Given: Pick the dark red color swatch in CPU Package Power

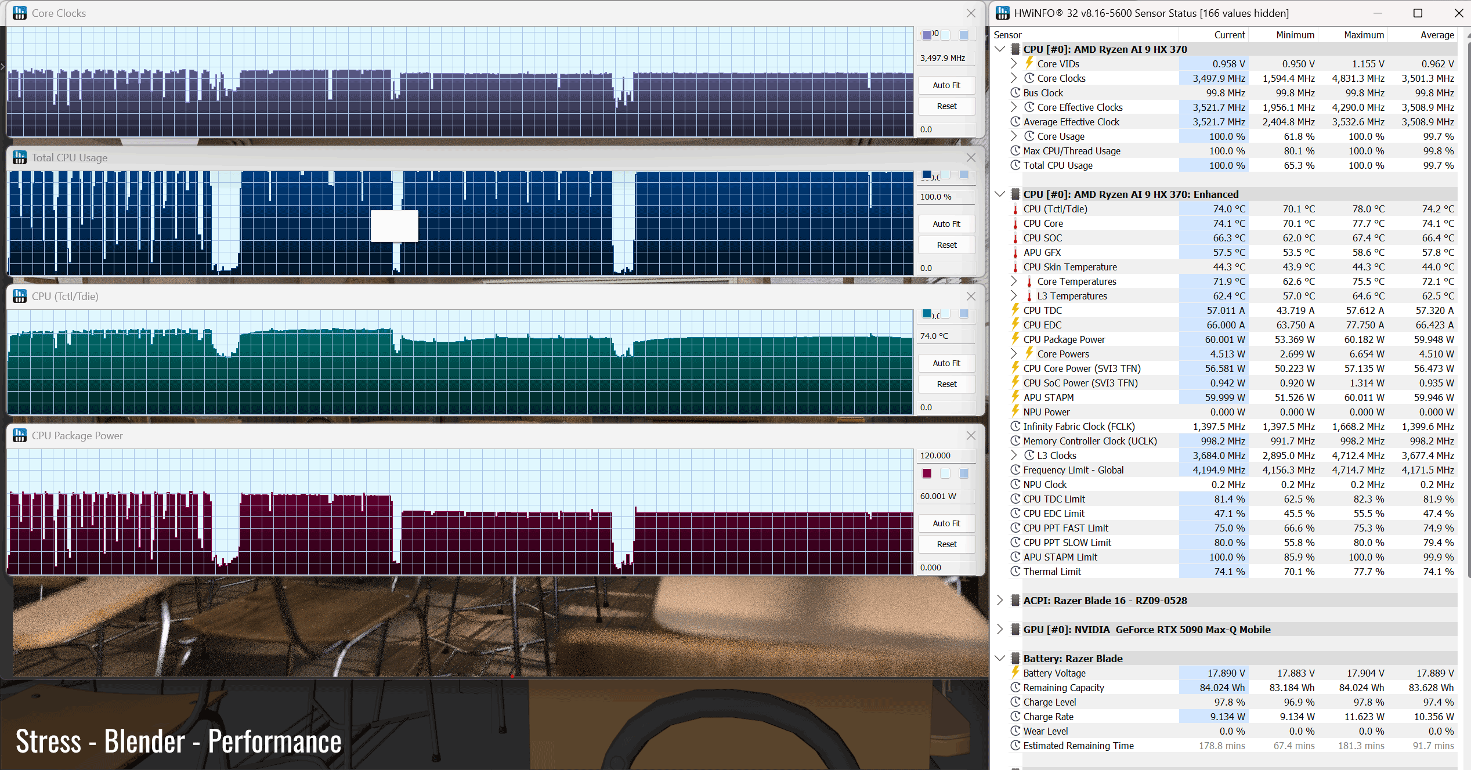Looking at the screenshot, I should (x=927, y=473).
